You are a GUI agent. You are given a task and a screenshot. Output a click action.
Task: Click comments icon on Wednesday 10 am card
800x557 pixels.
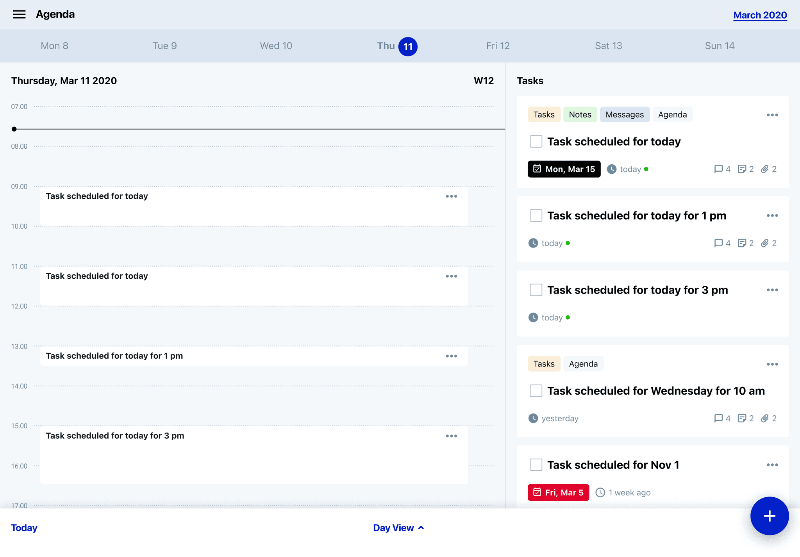(x=718, y=418)
